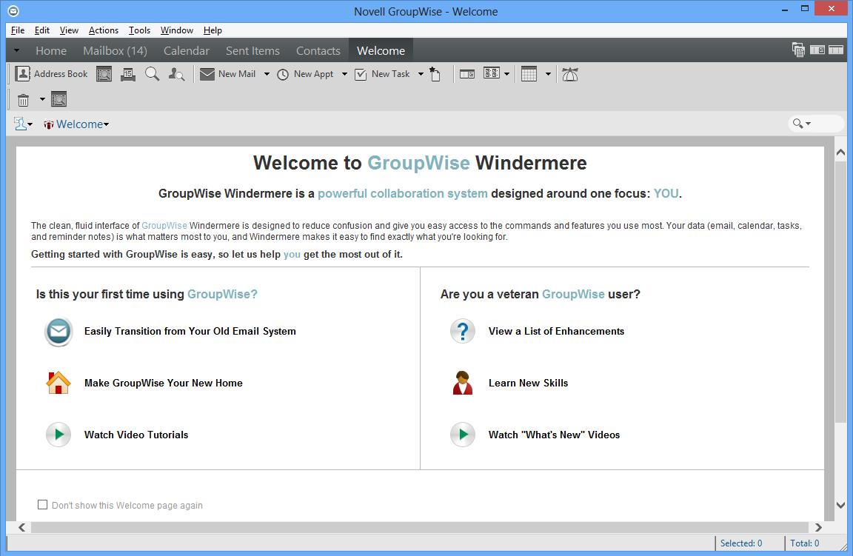853x556 pixels.
Task: Click the stacked folders icon in the navigation bar
Action: (799, 50)
